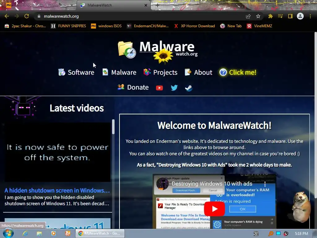This screenshot has height=238, width=317.
Task: Play the Destroying Windows 10 with ads video
Action: pyautogui.click(x=215, y=209)
